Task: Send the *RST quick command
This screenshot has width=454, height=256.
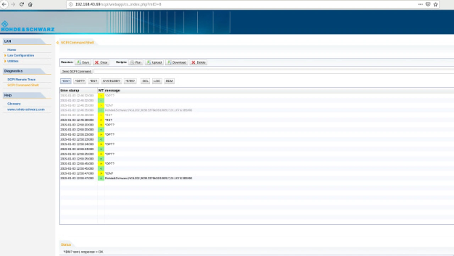Action: click(x=93, y=81)
